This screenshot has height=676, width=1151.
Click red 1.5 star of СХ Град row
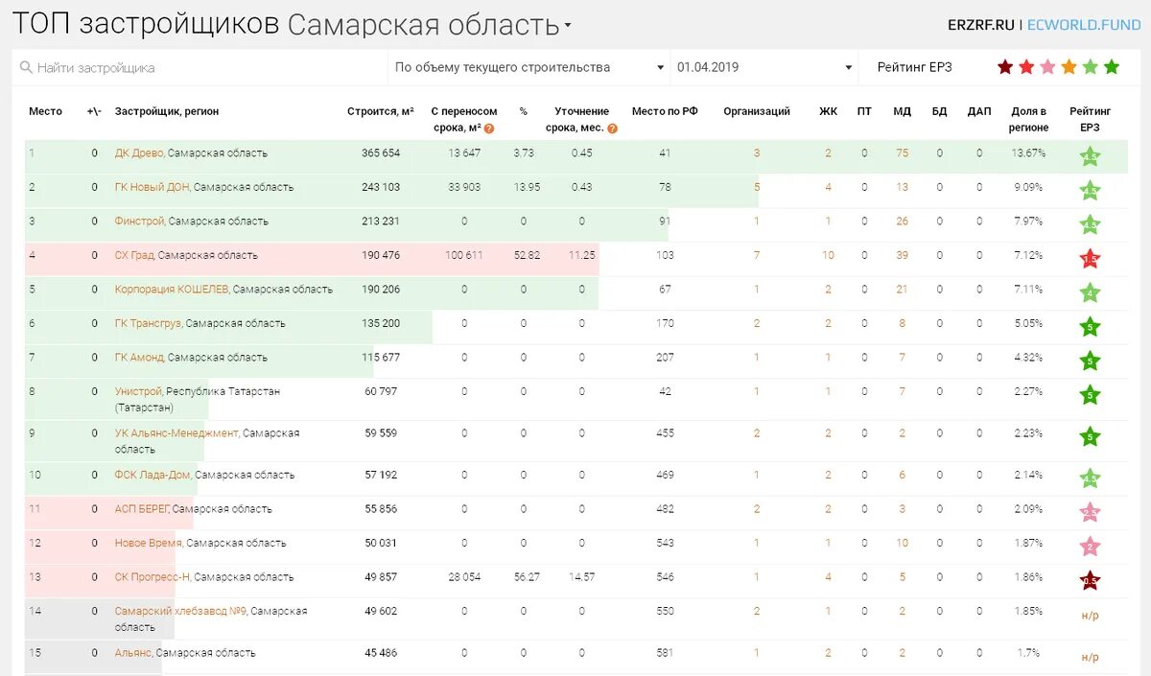[x=1090, y=258]
